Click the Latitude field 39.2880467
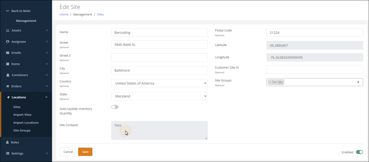Viewport: 369px width, 162px height. click(315, 45)
